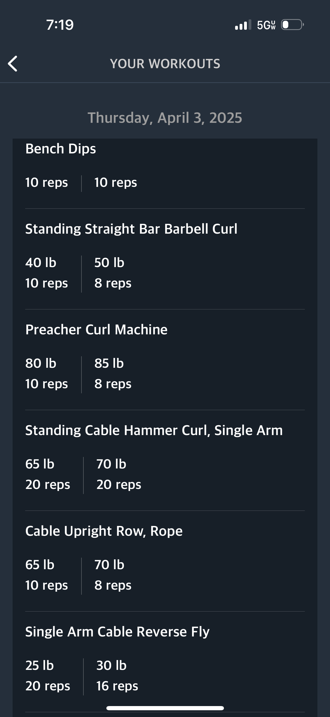Select the 85 lb Preacher Curl set
330x717 pixels.
113,374
